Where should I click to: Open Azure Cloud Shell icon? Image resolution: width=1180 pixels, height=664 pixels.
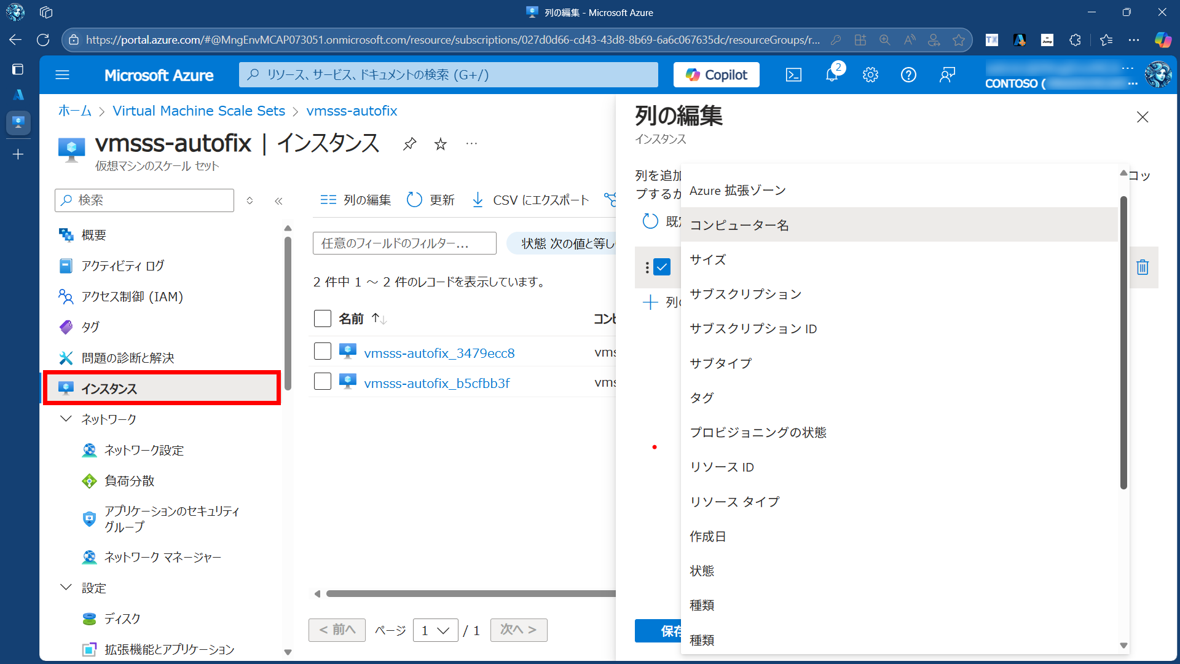pyautogui.click(x=793, y=75)
